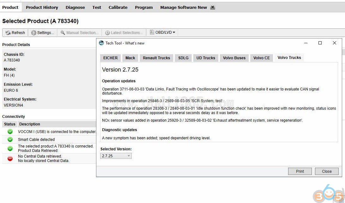The height and width of the screenshot is (203, 345).
Task: Click the Refresh toolbar button
Action: tap(15, 33)
